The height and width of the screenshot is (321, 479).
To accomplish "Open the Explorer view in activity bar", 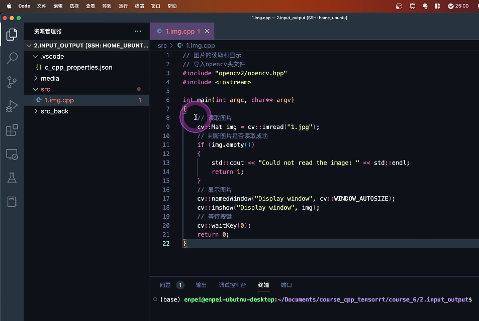I will point(12,35).
